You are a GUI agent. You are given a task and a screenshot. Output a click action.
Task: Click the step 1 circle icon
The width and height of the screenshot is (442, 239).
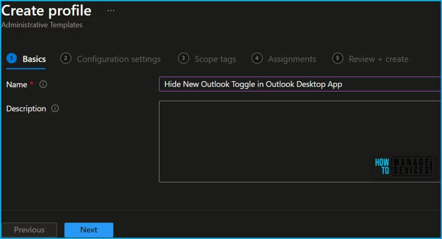point(12,58)
